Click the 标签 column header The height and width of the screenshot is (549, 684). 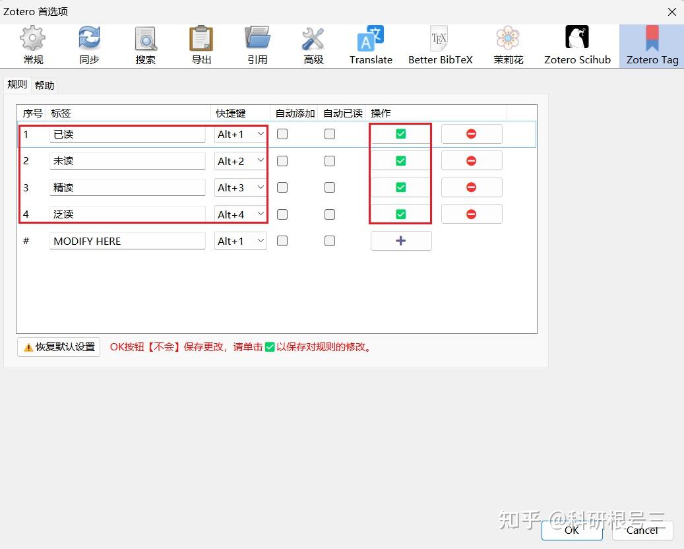pyautogui.click(x=128, y=113)
